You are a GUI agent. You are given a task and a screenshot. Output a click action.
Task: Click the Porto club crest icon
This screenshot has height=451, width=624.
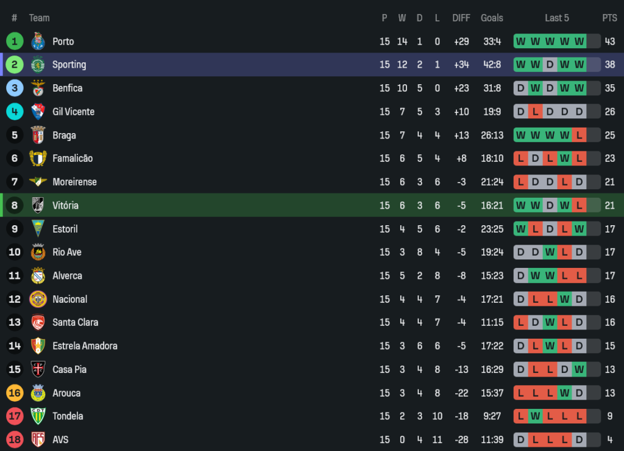[38, 41]
